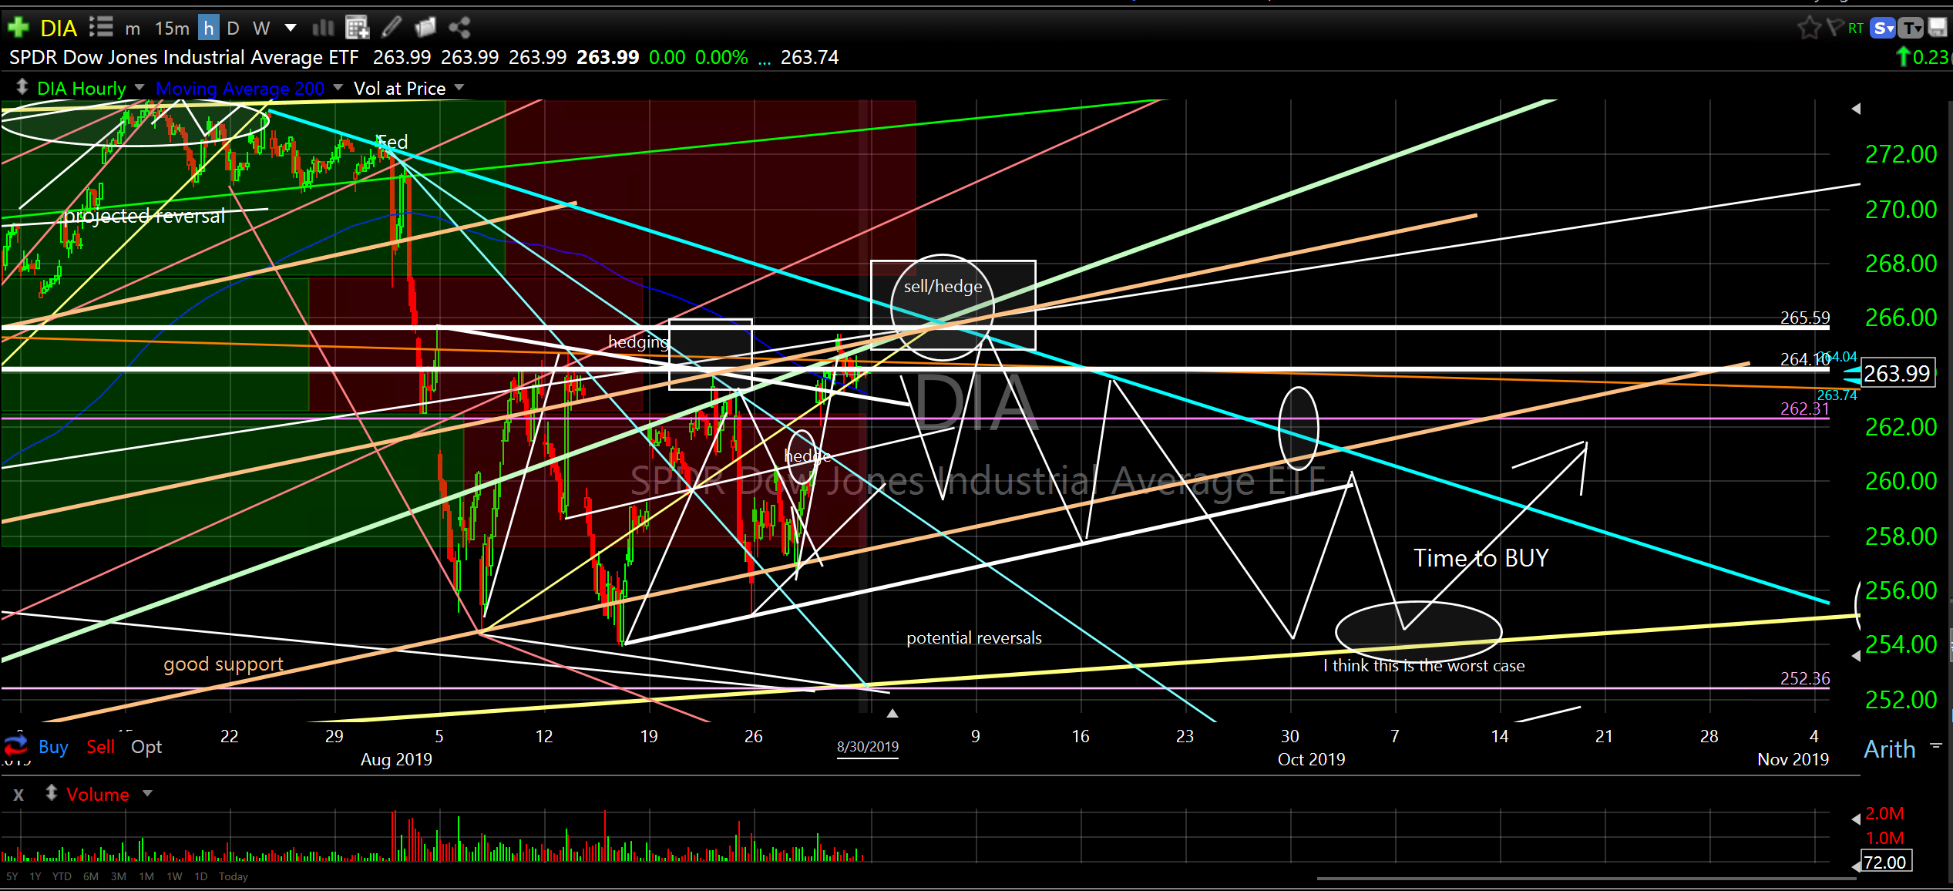This screenshot has height=891, width=1953.
Task: Select the 15m time frame tab
Action: click(x=171, y=29)
